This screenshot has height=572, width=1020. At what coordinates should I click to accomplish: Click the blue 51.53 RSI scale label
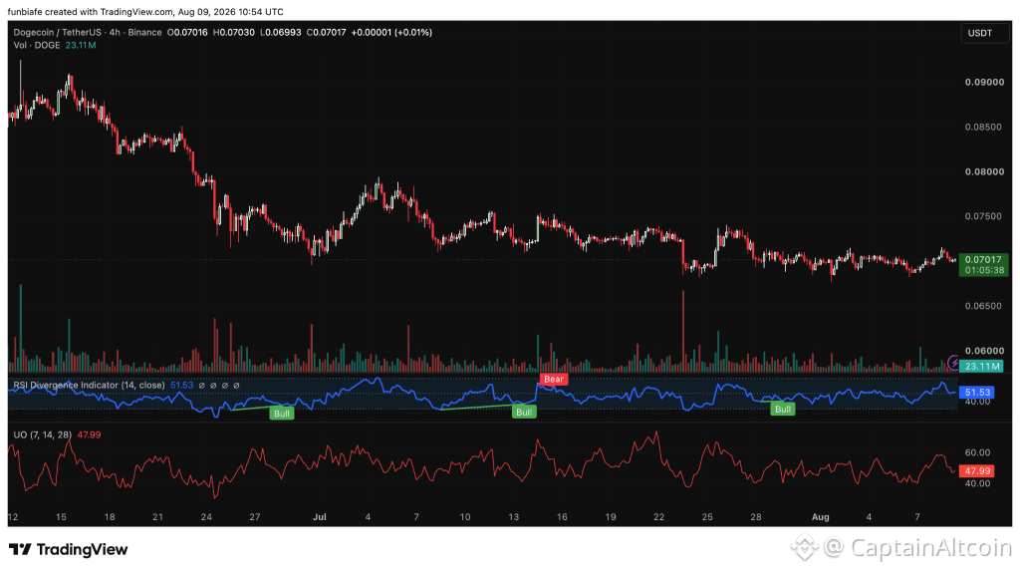point(976,393)
